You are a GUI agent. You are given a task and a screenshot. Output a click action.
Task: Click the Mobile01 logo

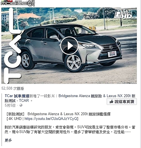pyautogui.click(x=18, y=3)
